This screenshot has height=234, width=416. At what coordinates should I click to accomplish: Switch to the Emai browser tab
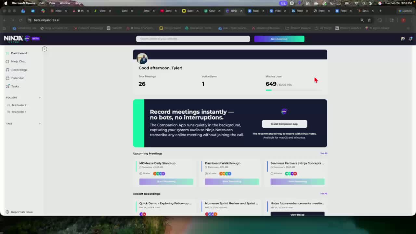point(146,11)
